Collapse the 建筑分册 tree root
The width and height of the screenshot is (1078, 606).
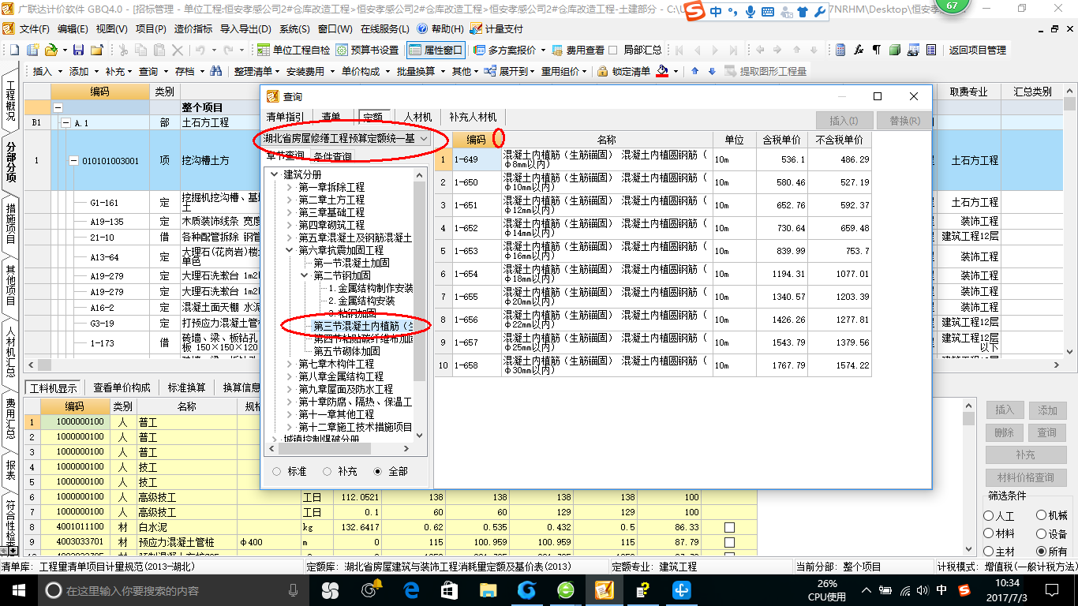[275, 174]
